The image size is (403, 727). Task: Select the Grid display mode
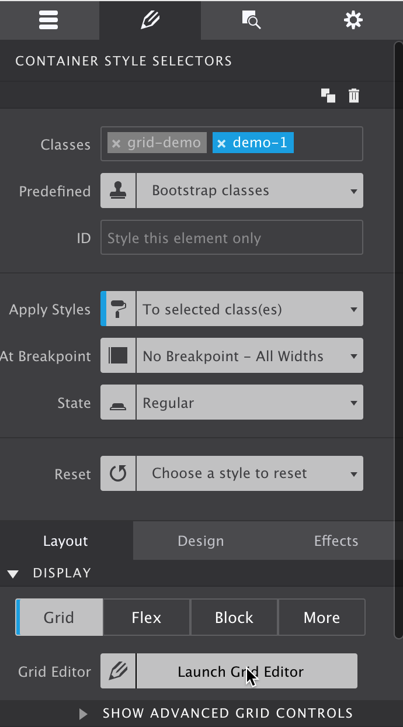58,617
